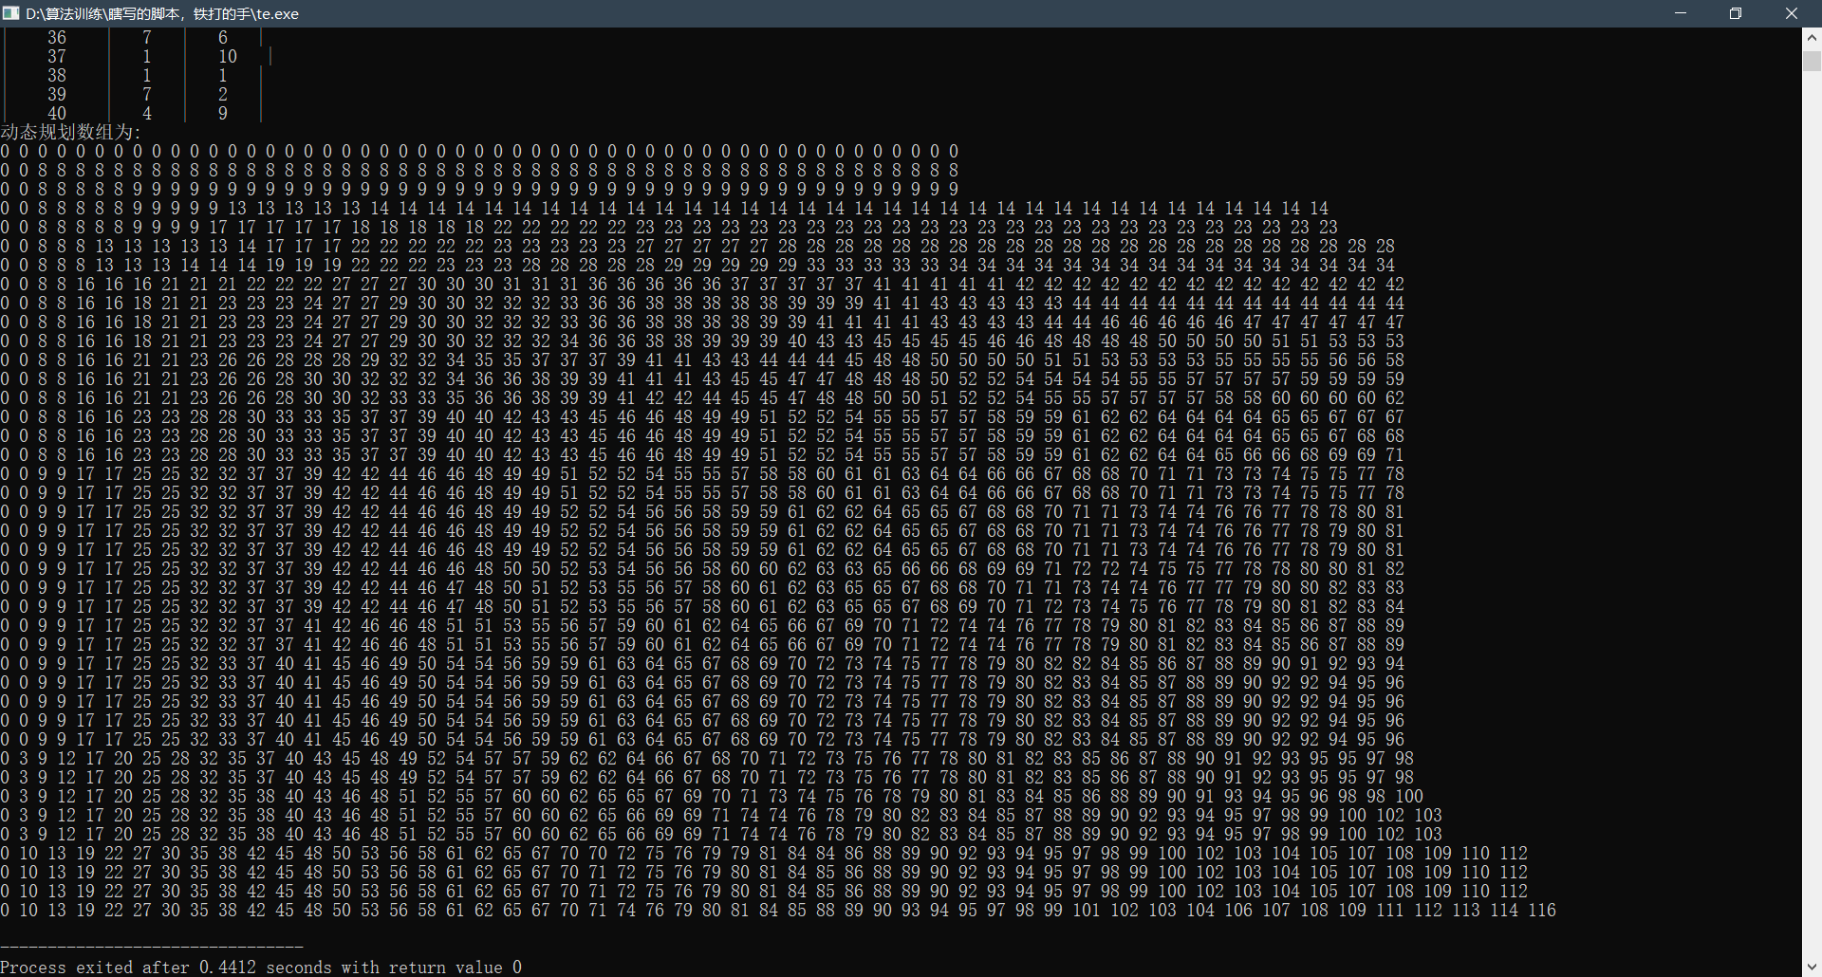Image resolution: width=1822 pixels, height=977 pixels.
Task: Restore down the console window
Action: coord(1736,13)
